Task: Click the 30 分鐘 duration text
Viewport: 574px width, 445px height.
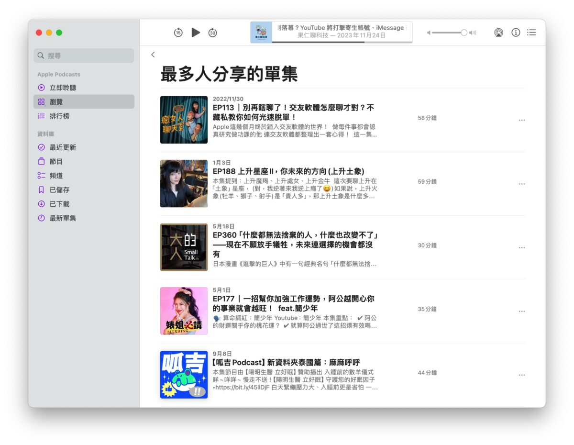Action: pos(427,245)
